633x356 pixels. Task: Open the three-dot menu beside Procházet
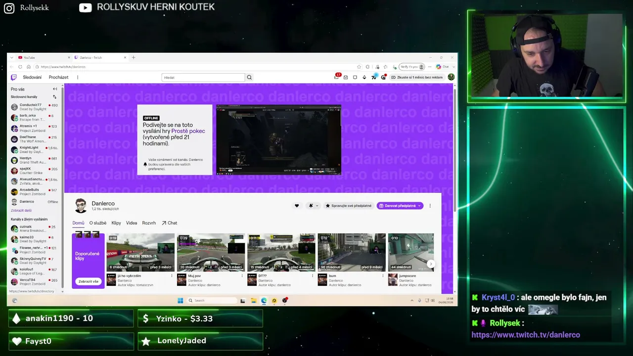(78, 77)
